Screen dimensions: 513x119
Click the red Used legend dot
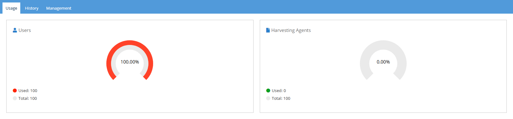(x=15, y=90)
